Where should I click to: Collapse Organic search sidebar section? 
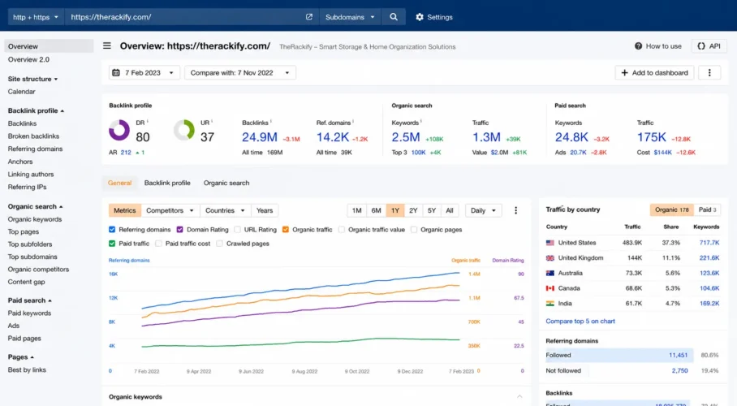tap(35, 206)
